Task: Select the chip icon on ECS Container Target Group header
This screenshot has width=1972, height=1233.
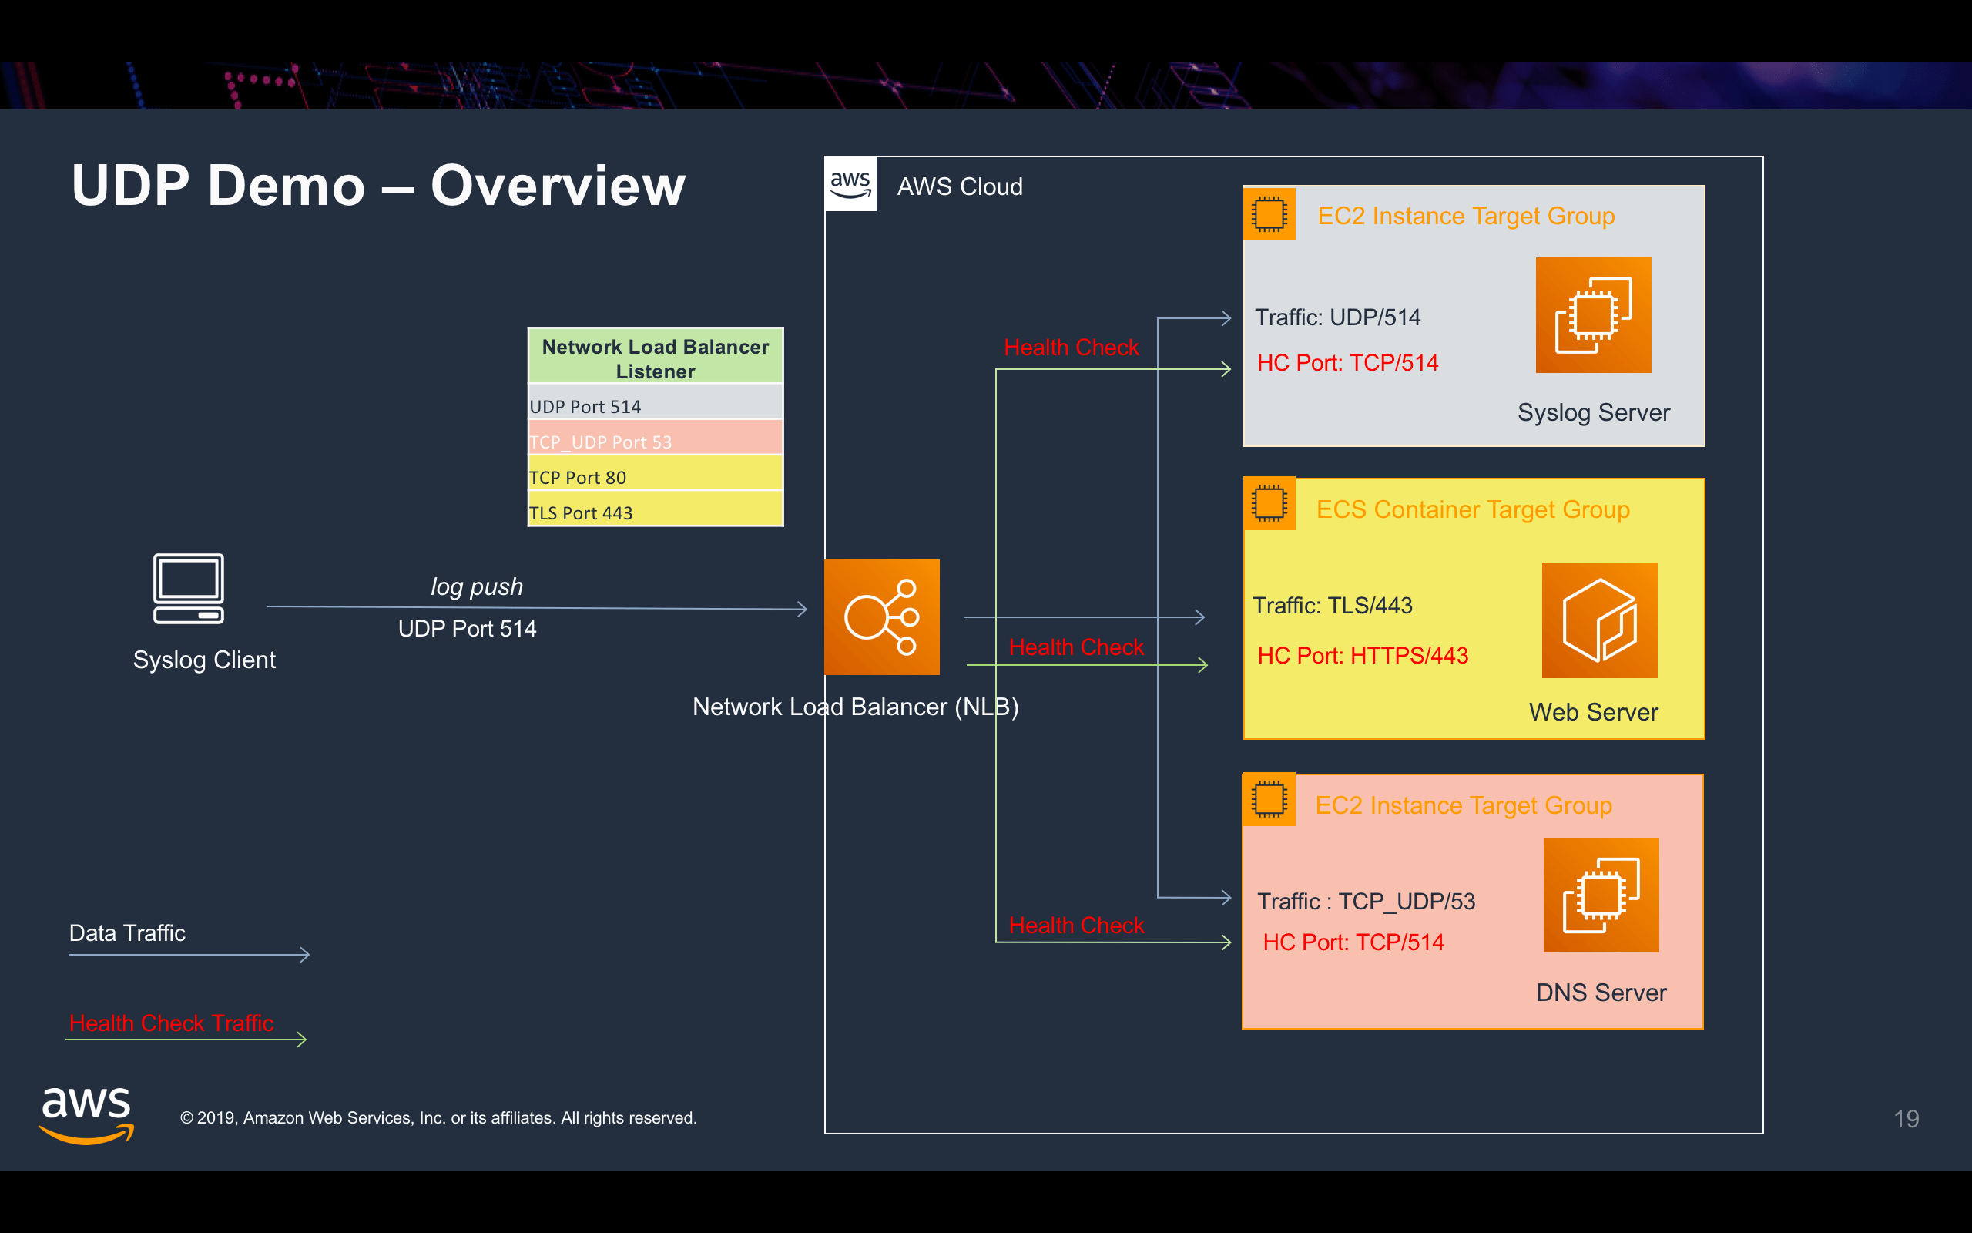Action: click(x=1269, y=503)
